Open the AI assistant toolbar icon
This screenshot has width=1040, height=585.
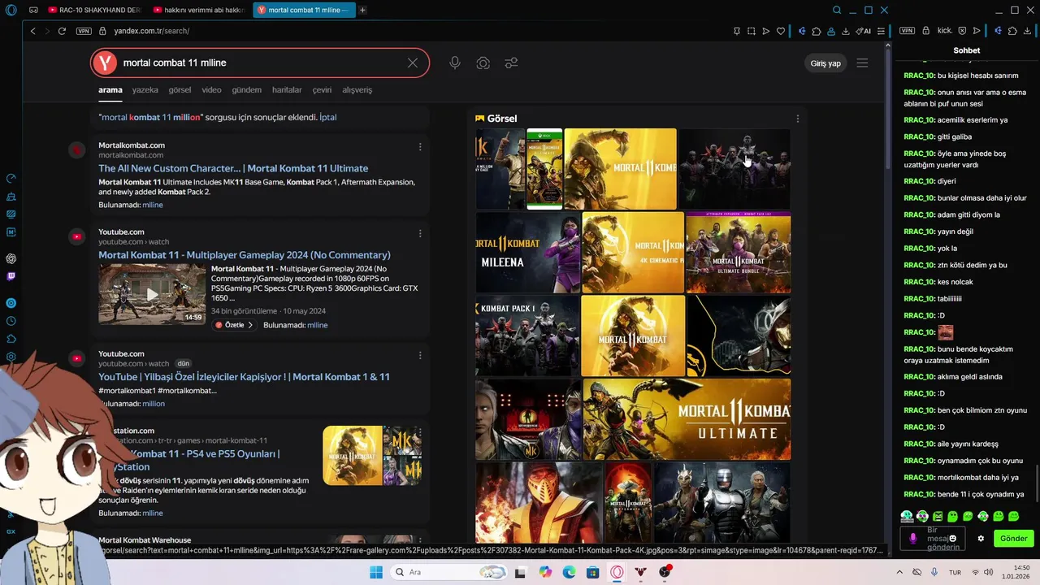tap(863, 31)
